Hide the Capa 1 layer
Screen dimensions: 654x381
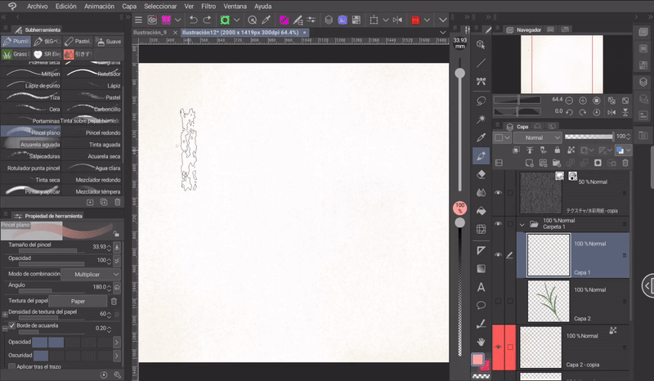pyautogui.click(x=498, y=254)
